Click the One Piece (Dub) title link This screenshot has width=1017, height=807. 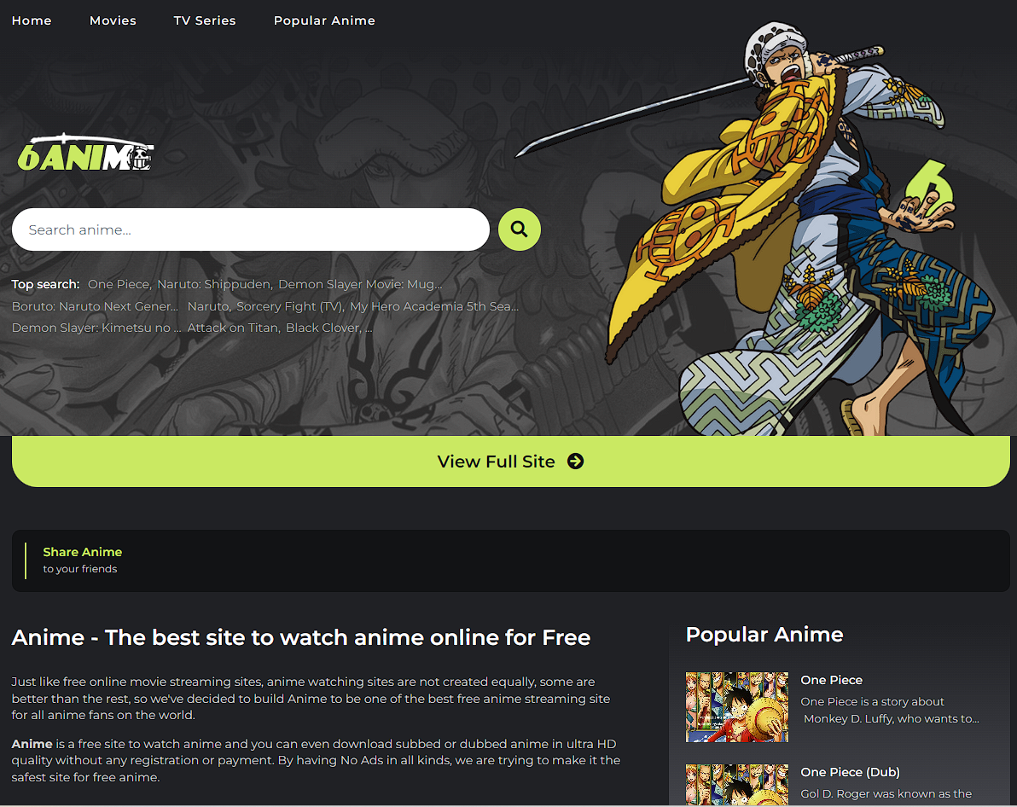pyautogui.click(x=851, y=772)
